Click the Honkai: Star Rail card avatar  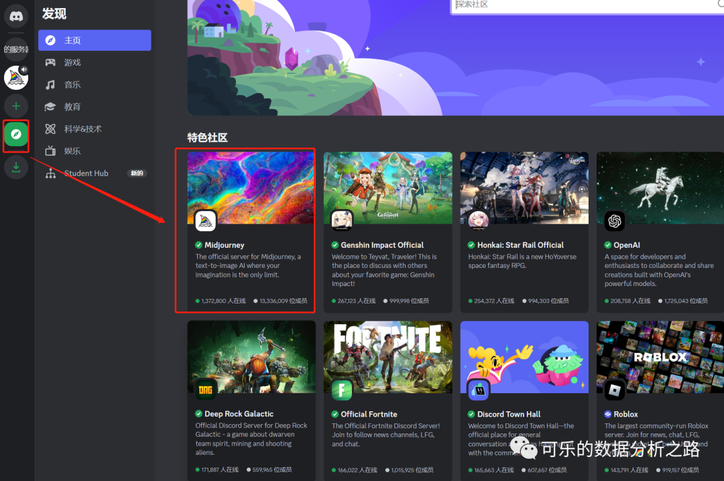479,221
